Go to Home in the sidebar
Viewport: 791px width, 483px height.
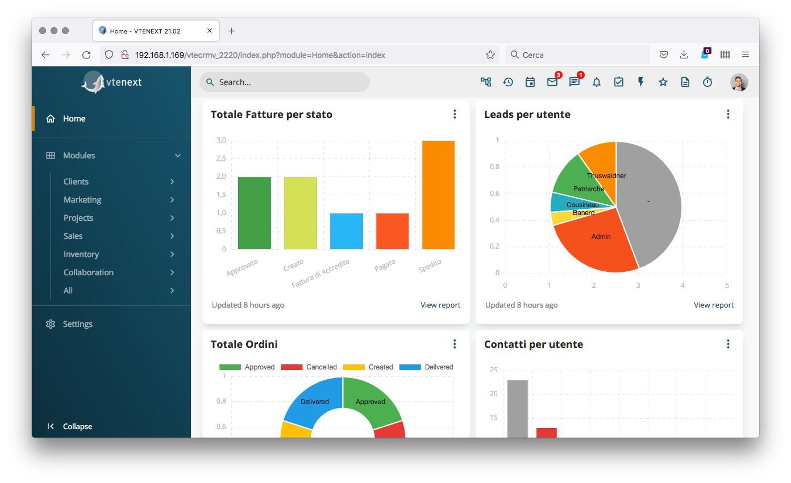74,119
